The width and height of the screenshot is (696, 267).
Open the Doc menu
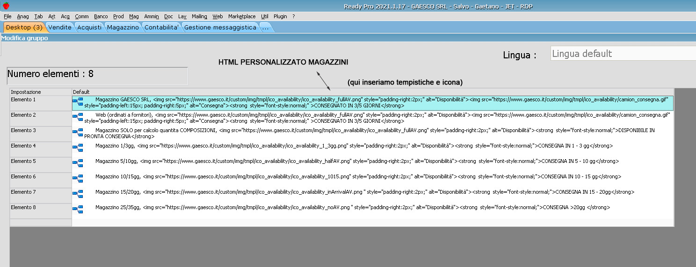tap(168, 16)
